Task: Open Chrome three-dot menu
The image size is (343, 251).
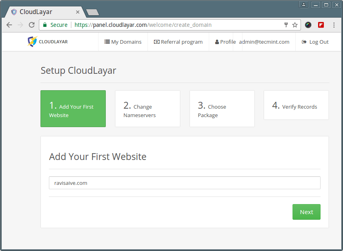Action: (334, 25)
